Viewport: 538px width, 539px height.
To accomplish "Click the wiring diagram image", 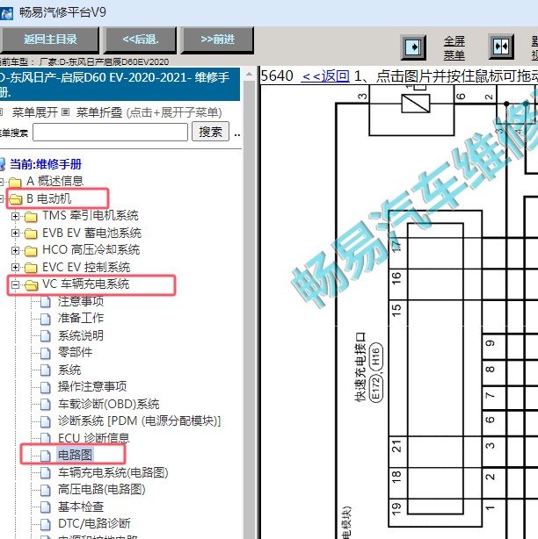I will tap(399, 312).
